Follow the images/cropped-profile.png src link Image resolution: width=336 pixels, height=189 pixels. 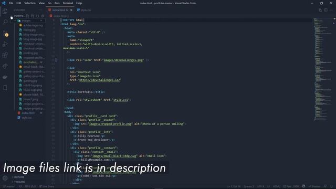click(x=110, y=124)
